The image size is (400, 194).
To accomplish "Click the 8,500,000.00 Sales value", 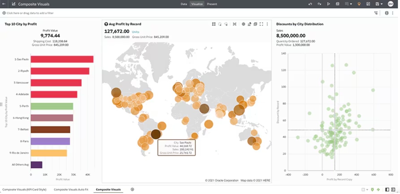I will click(291, 36).
